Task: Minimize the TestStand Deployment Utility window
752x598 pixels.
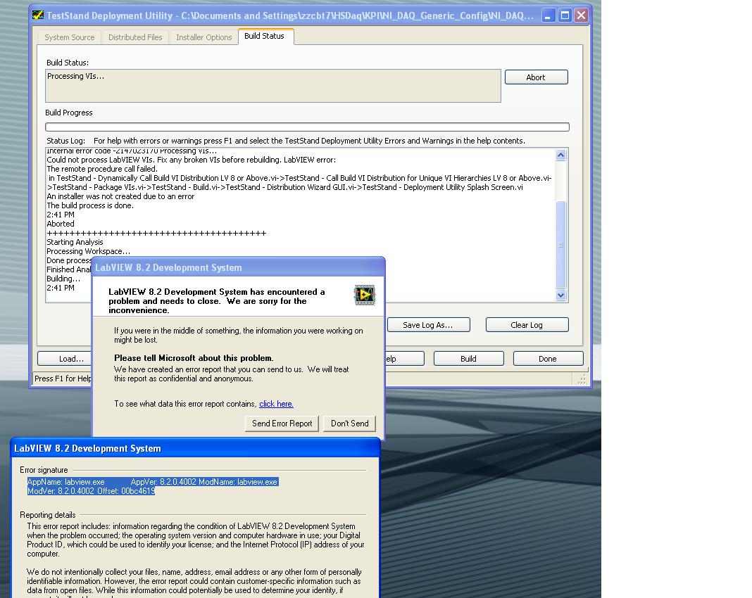Action: tap(549, 15)
